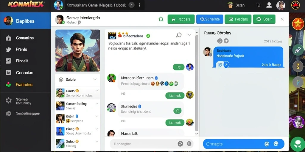The width and height of the screenshot is (305, 152).
Task: Open the magnifier search icon in chat
Action: coord(178,35)
